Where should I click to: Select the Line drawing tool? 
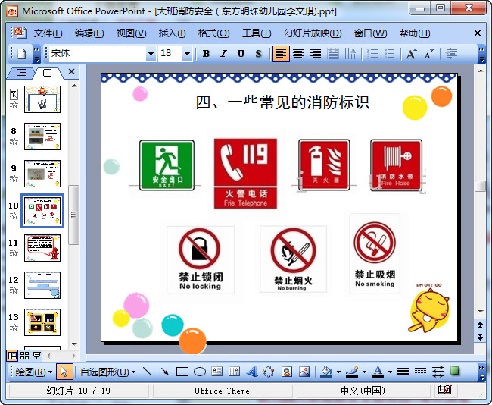tap(147, 372)
